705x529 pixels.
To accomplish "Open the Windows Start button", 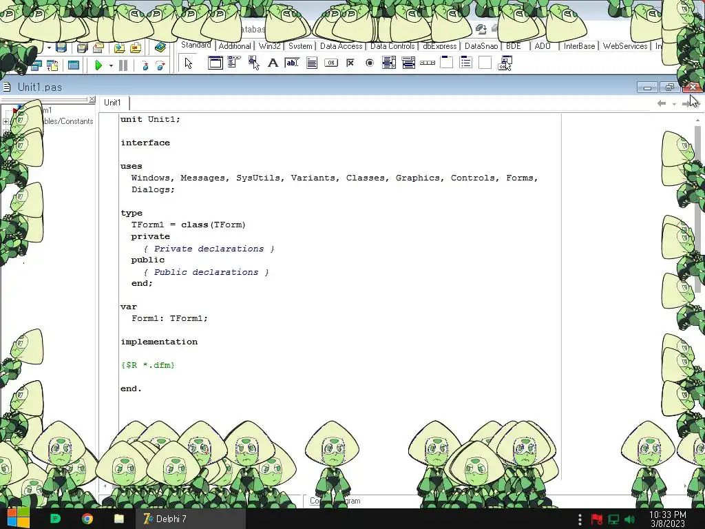I will [x=18, y=519].
